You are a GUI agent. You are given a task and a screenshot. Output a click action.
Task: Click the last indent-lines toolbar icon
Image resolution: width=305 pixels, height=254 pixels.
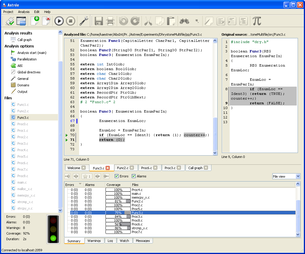pyautogui.click(x=244, y=21)
